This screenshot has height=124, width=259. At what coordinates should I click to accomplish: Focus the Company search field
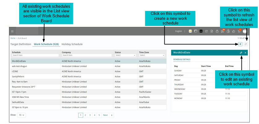pyautogui.click(x=87, y=55)
